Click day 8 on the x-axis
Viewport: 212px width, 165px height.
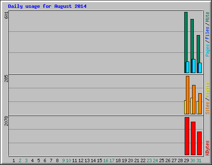click(57, 160)
